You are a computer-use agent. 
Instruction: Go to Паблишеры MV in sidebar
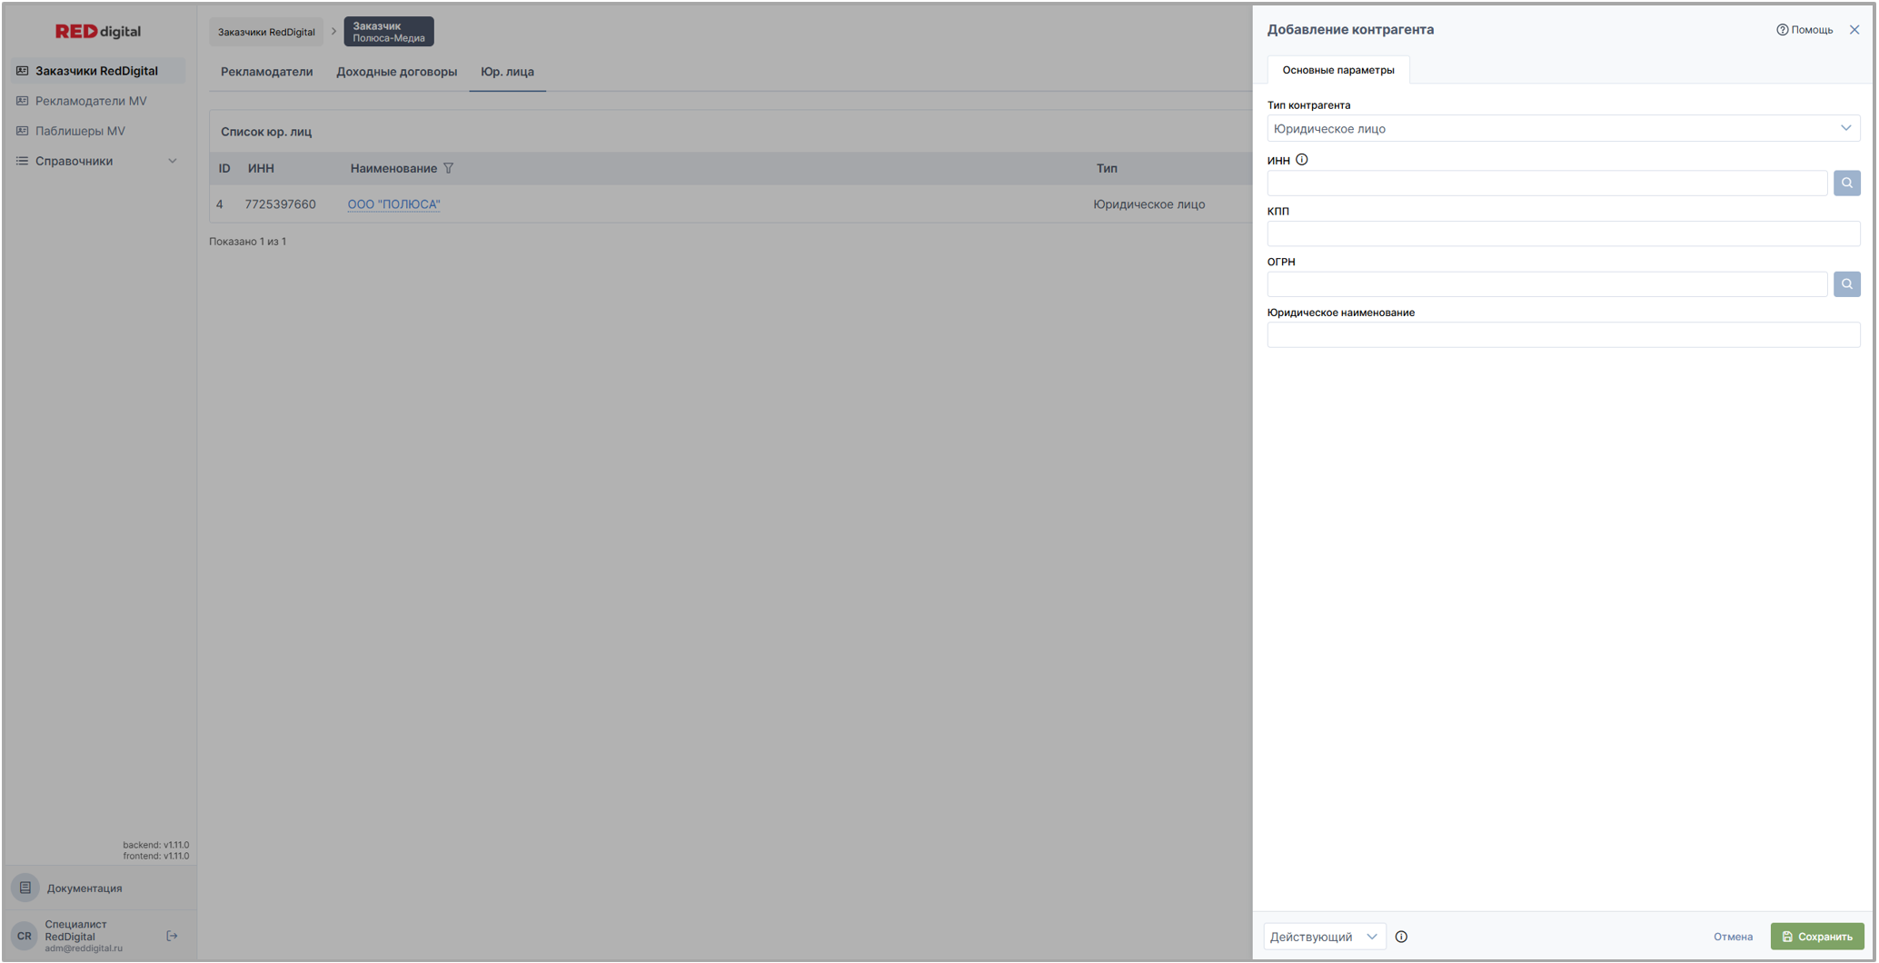click(80, 131)
